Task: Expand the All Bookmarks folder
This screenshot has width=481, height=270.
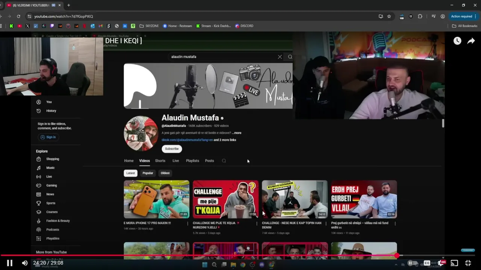Action: coord(465,26)
